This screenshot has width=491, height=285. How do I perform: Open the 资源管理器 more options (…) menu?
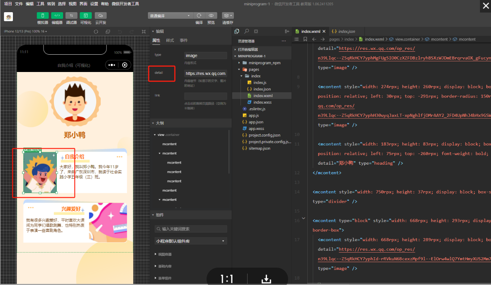(284, 41)
